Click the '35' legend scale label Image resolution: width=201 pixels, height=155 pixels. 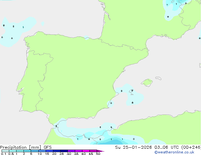(x=76, y=154)
